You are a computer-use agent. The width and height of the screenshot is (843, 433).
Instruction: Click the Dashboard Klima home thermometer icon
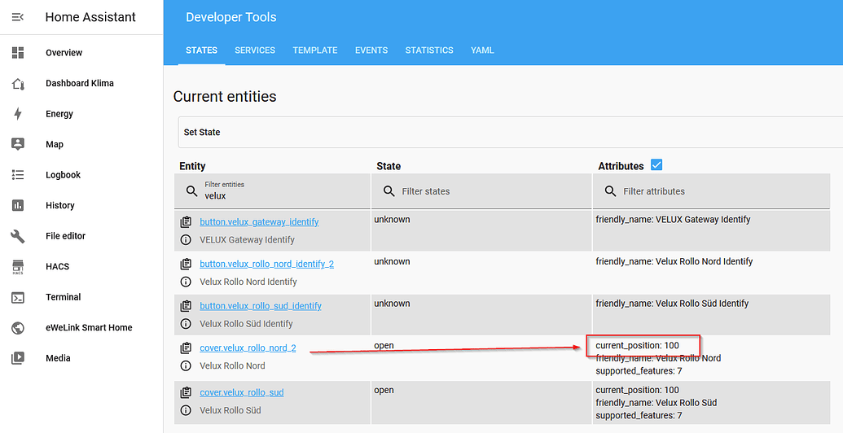pyautogui.click(x=18, y=83)
